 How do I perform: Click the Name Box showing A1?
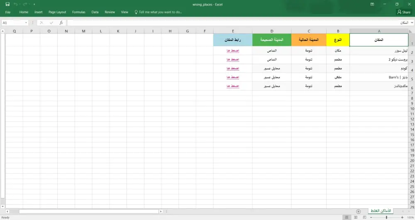coord(13,23)
